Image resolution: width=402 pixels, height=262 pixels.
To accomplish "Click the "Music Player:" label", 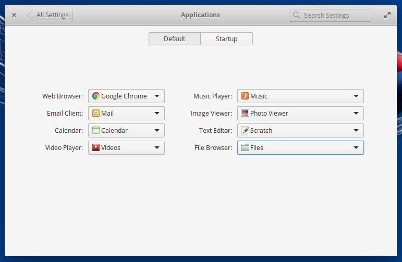I will [x=213, y=96].
